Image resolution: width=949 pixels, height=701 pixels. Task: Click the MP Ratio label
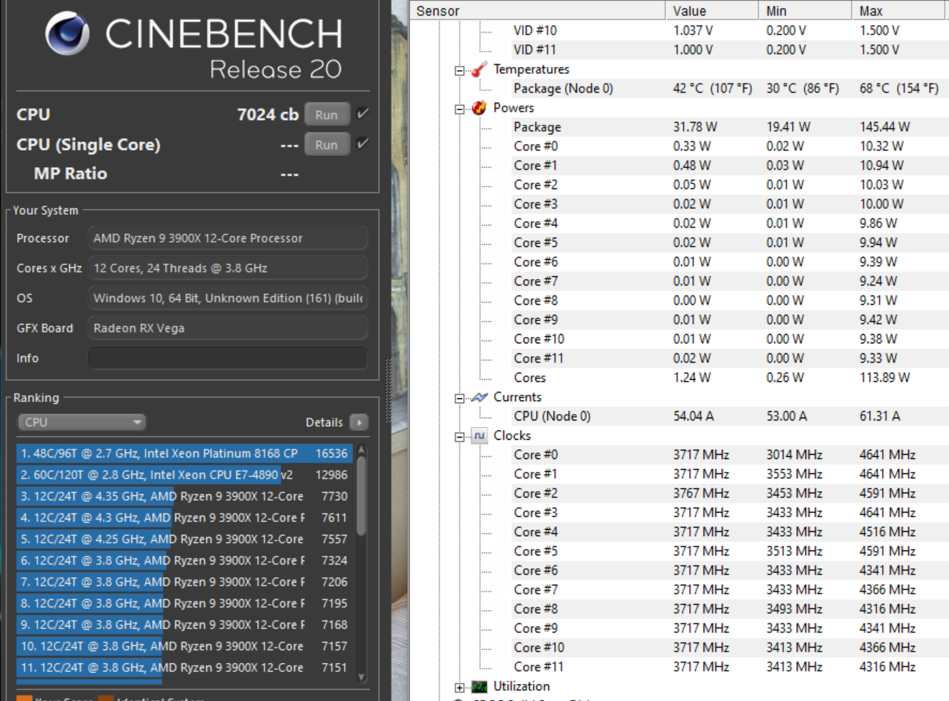point(70,173)
